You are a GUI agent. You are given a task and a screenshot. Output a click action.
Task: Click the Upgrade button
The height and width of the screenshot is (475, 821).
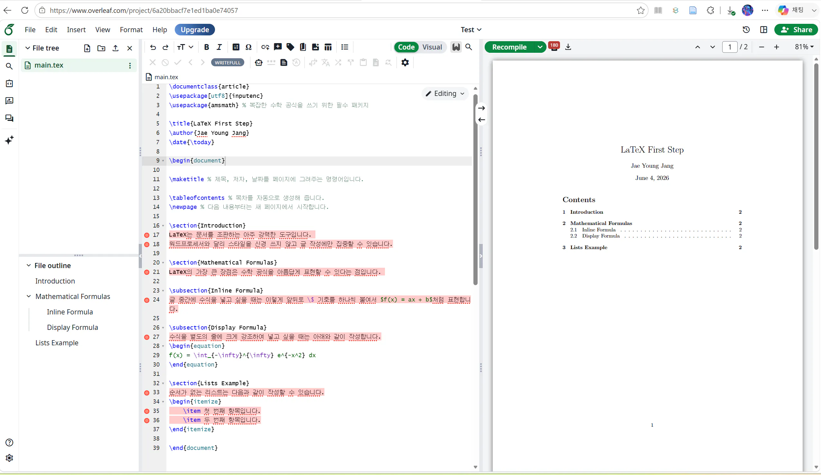(195, 30)
